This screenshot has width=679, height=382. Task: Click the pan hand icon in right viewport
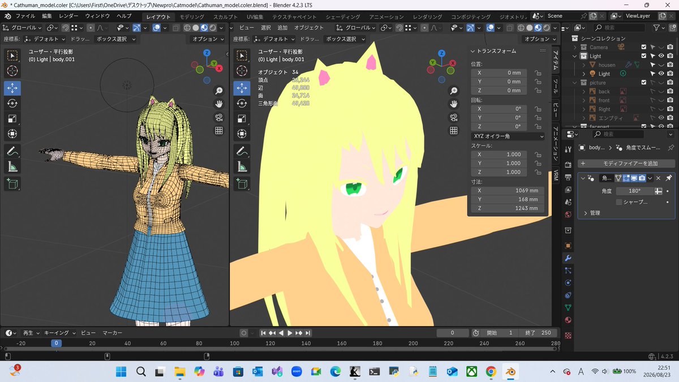[x=453, y=104]
